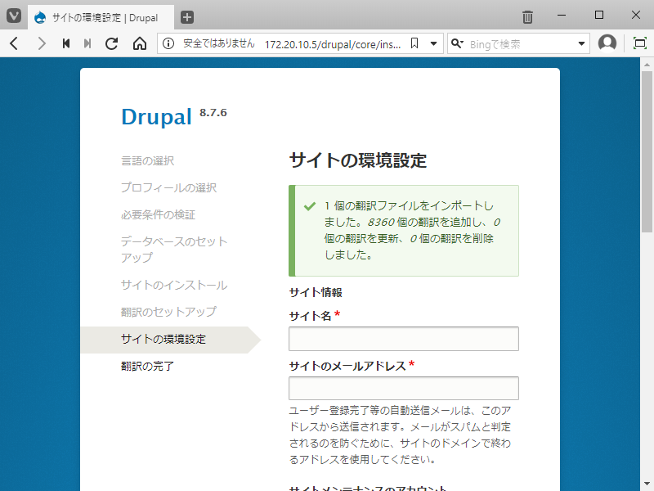Reload the current page
The height and width of the screenshot is (491, 654).
pyautogui.click(x=111, y=43)
